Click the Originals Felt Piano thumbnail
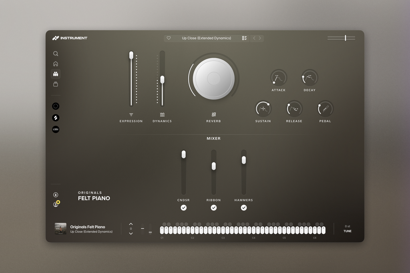 point(60,229)
